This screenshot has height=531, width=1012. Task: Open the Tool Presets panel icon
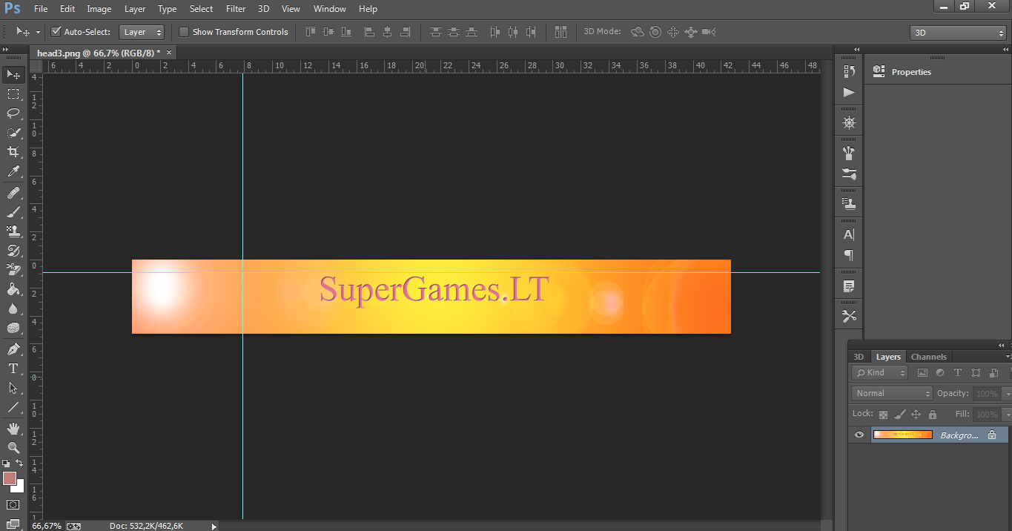pos(849,316)
